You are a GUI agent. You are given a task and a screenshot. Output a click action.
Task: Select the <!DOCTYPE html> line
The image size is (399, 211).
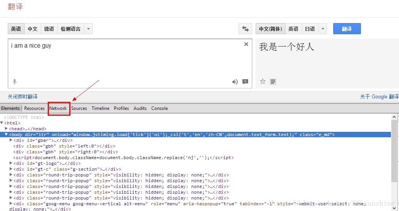pyautogui.click(x=24, y=117)
